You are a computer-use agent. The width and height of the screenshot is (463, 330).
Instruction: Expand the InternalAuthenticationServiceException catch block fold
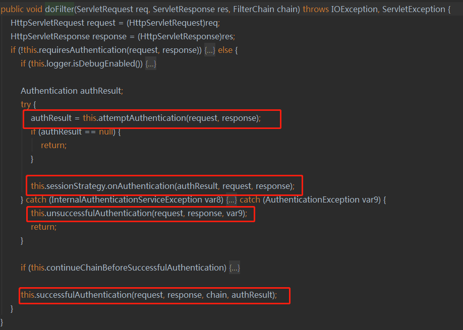(232, 200)
